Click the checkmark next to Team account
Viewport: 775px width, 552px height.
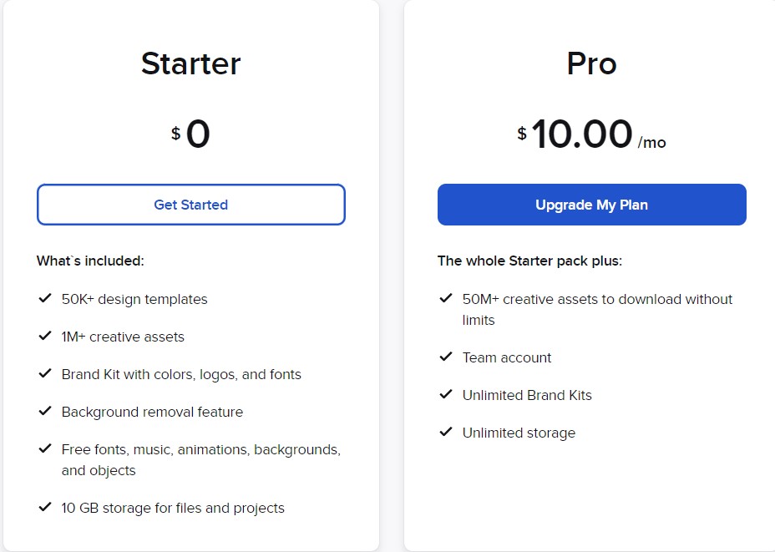pyautogui.click(x=446, y=357)
